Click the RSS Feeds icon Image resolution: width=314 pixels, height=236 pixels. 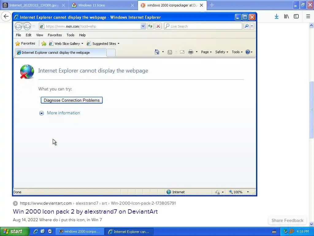[170, 52]
